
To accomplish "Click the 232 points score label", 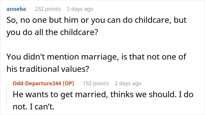I will [x=48, y=9].
